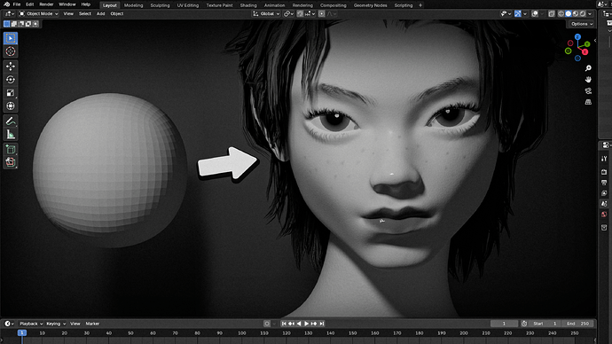Screen dimensions: 612x344
Task: Select the lowest icon in the left tool shelf
Action: pyautogui.click(x=11, y=162)
